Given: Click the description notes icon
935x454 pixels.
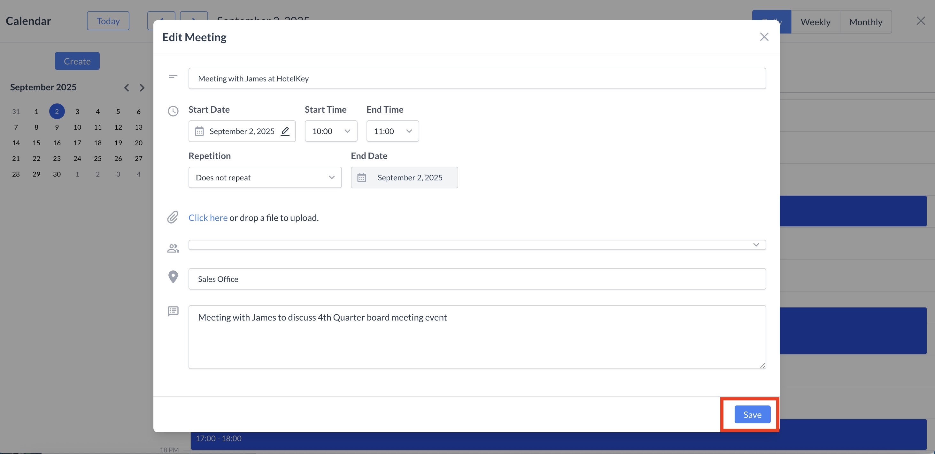Looking at the screenshot, I should click(x=173, y=311).
